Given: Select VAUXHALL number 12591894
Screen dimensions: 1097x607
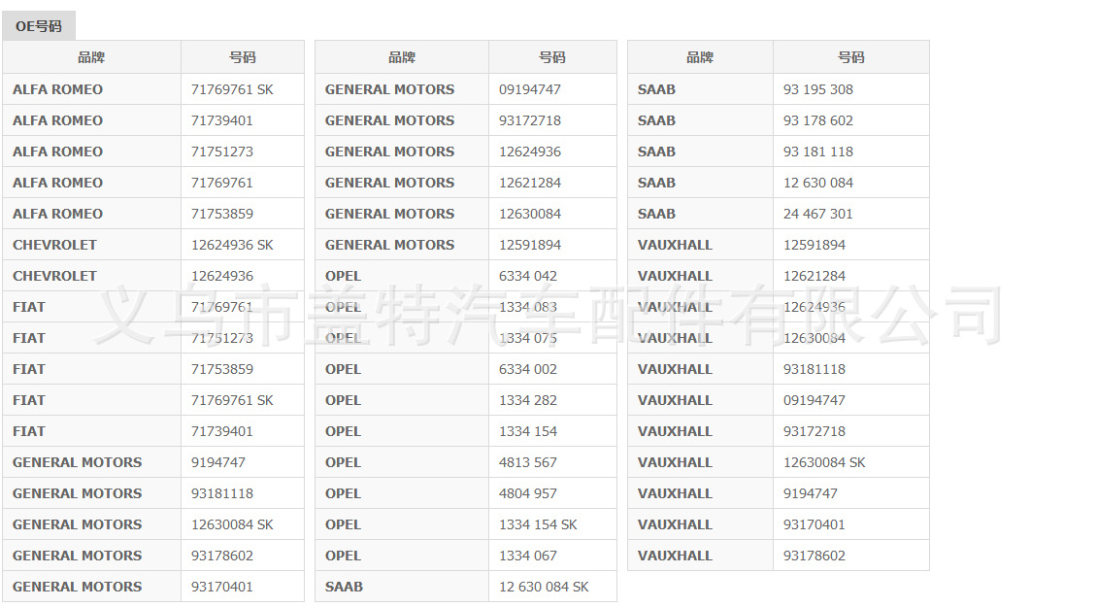Looking at the screenshot, I should click(x=814, y=245).
